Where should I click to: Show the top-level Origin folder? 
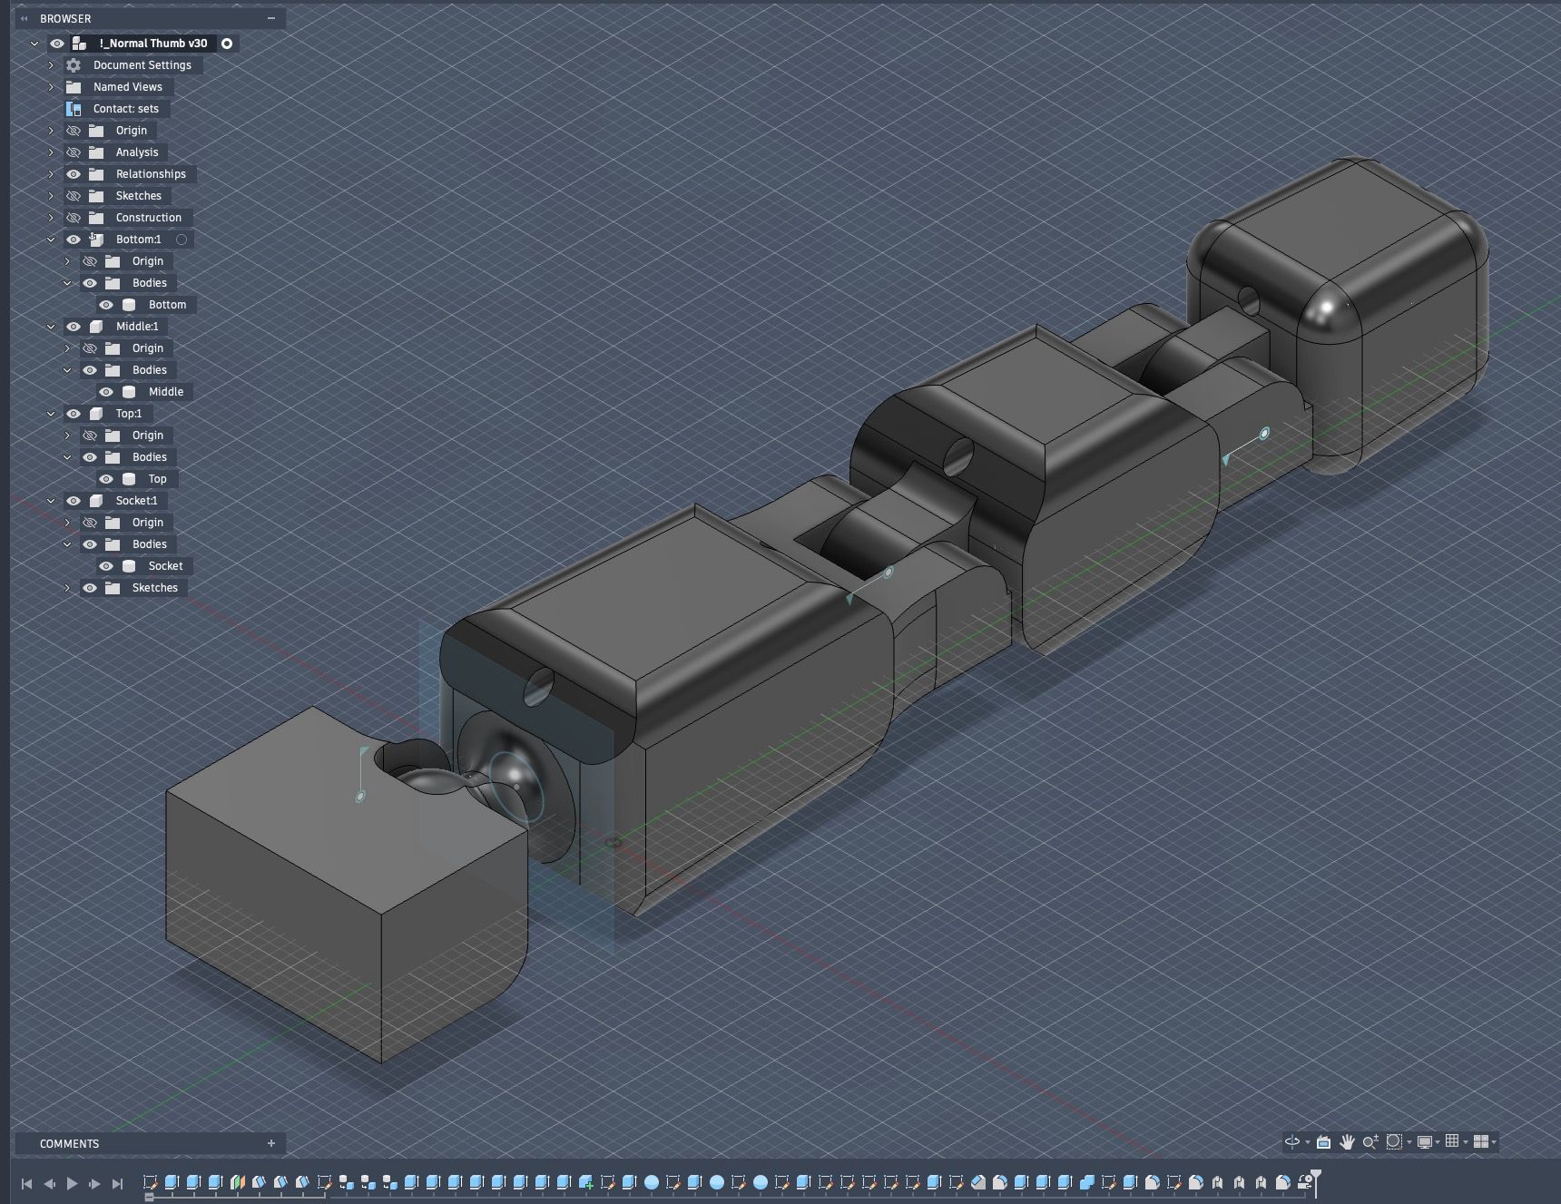74,131
